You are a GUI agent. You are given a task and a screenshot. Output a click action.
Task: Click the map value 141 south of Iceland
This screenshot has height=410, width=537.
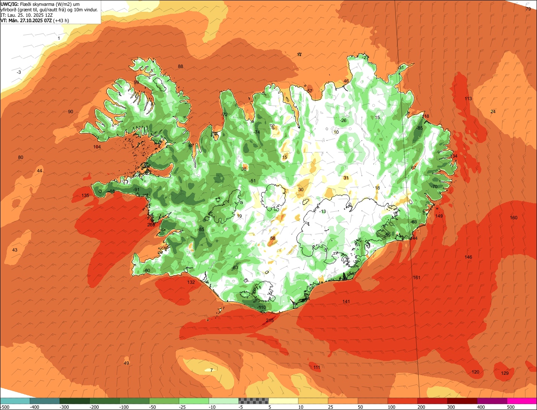pyautogui.click(x=346, y=302)
